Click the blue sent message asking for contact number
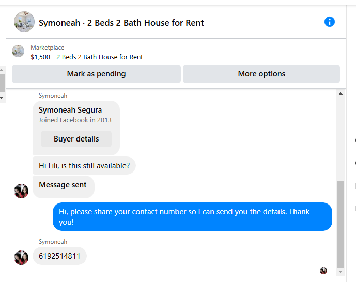 192,216
